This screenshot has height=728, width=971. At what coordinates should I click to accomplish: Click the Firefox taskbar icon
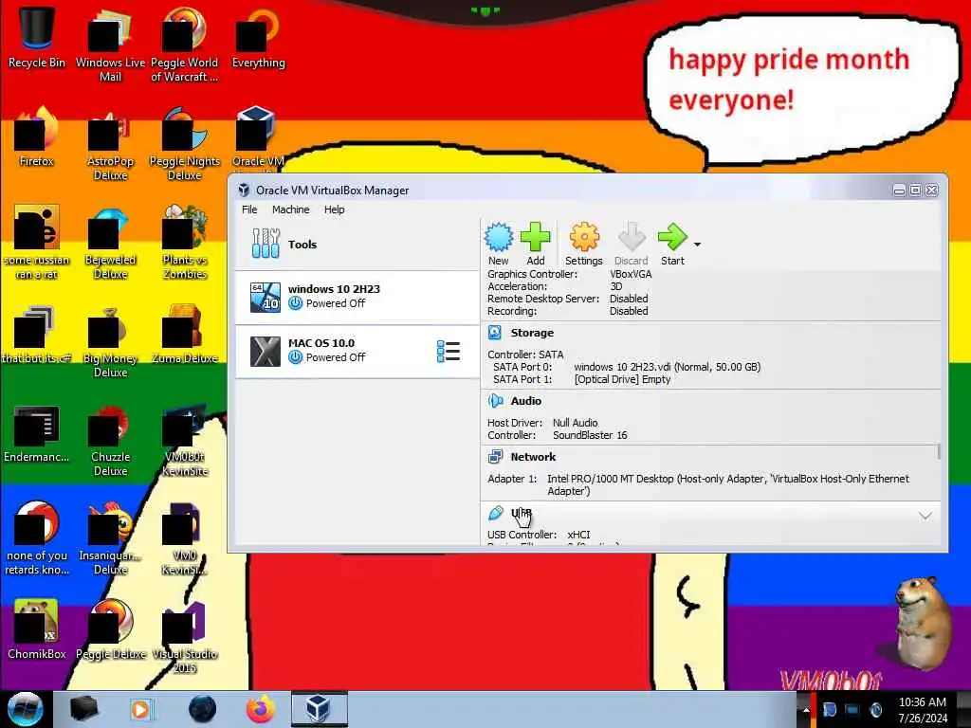click(x=261, y=709)
